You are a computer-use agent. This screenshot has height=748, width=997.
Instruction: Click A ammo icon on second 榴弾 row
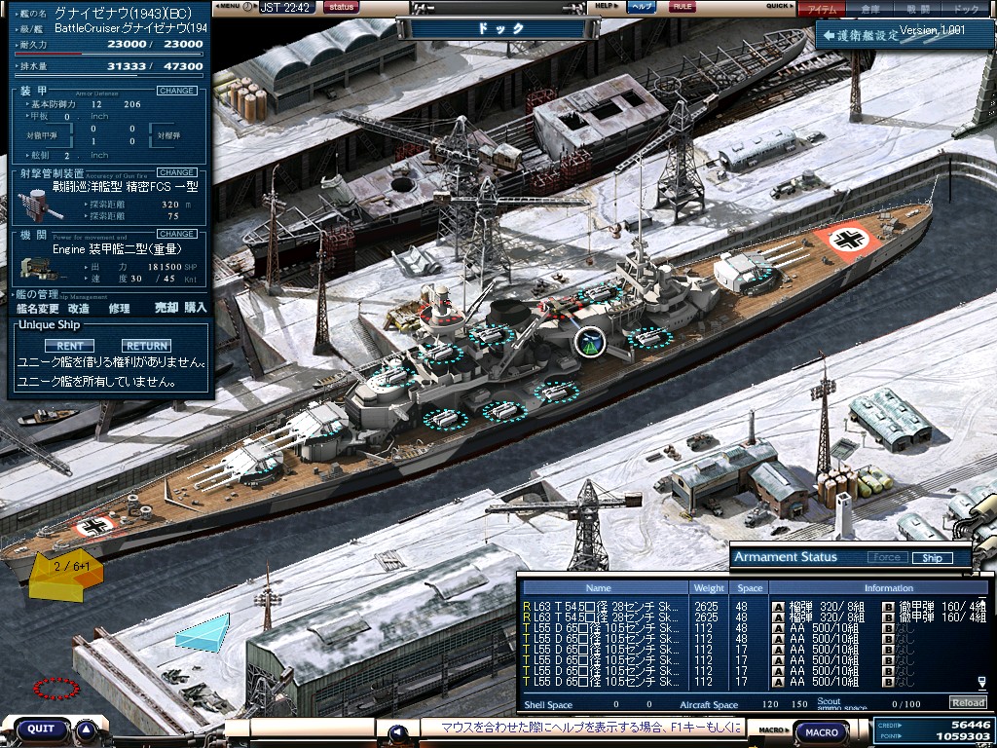[778, 617]
